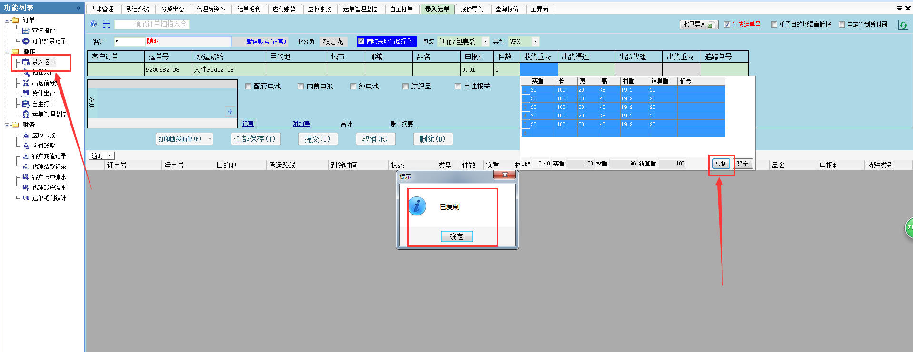Screen dimensions: 913x352
Task: Click the 预录订单扫描入仓 input field
Action: click(152, 24)
